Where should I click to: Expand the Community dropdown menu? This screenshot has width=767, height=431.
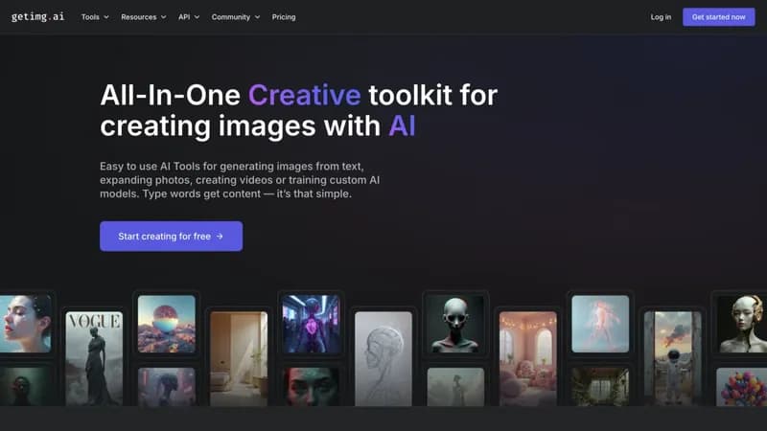(235, 17)
